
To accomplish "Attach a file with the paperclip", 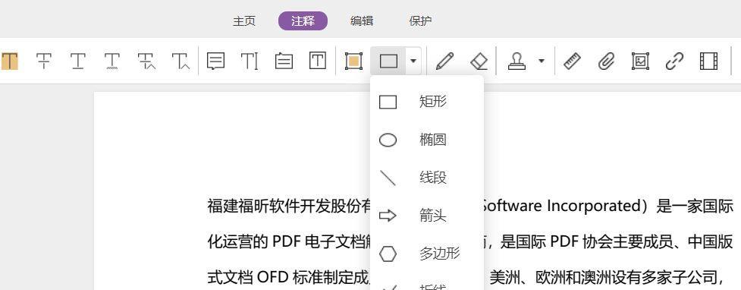I will point(606,61).
